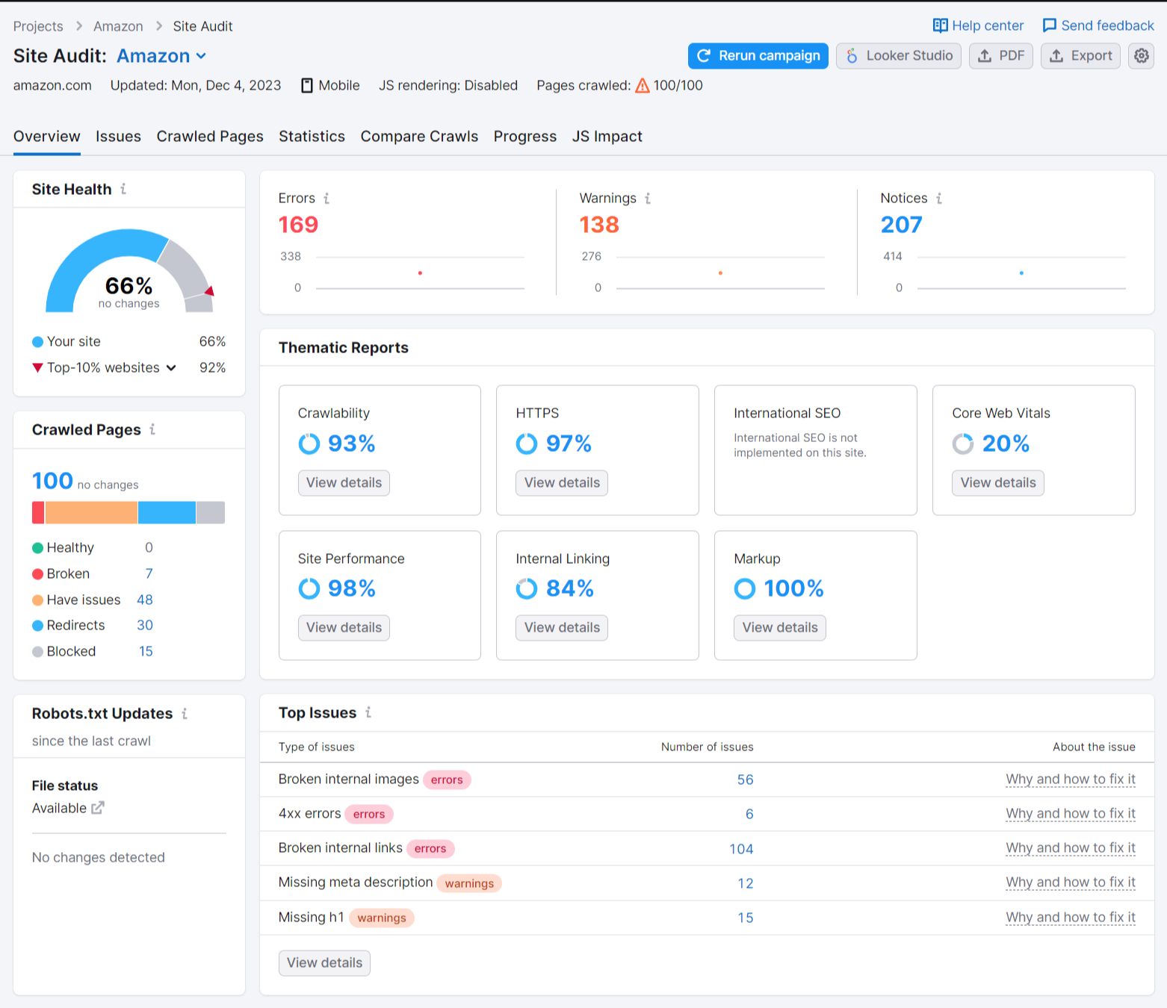Click the Site Health gauge chart
This screenshot has width=1167, height=1008.
point(129,270)
